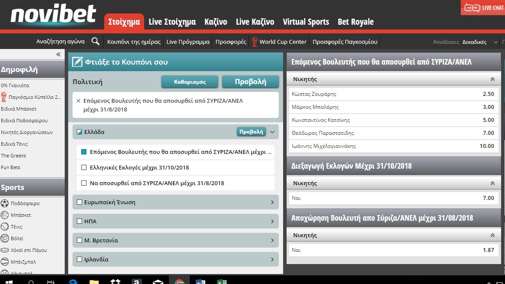Open the Amazon app from the taskbar
505x284 pixels.
[x=136, y=282]
